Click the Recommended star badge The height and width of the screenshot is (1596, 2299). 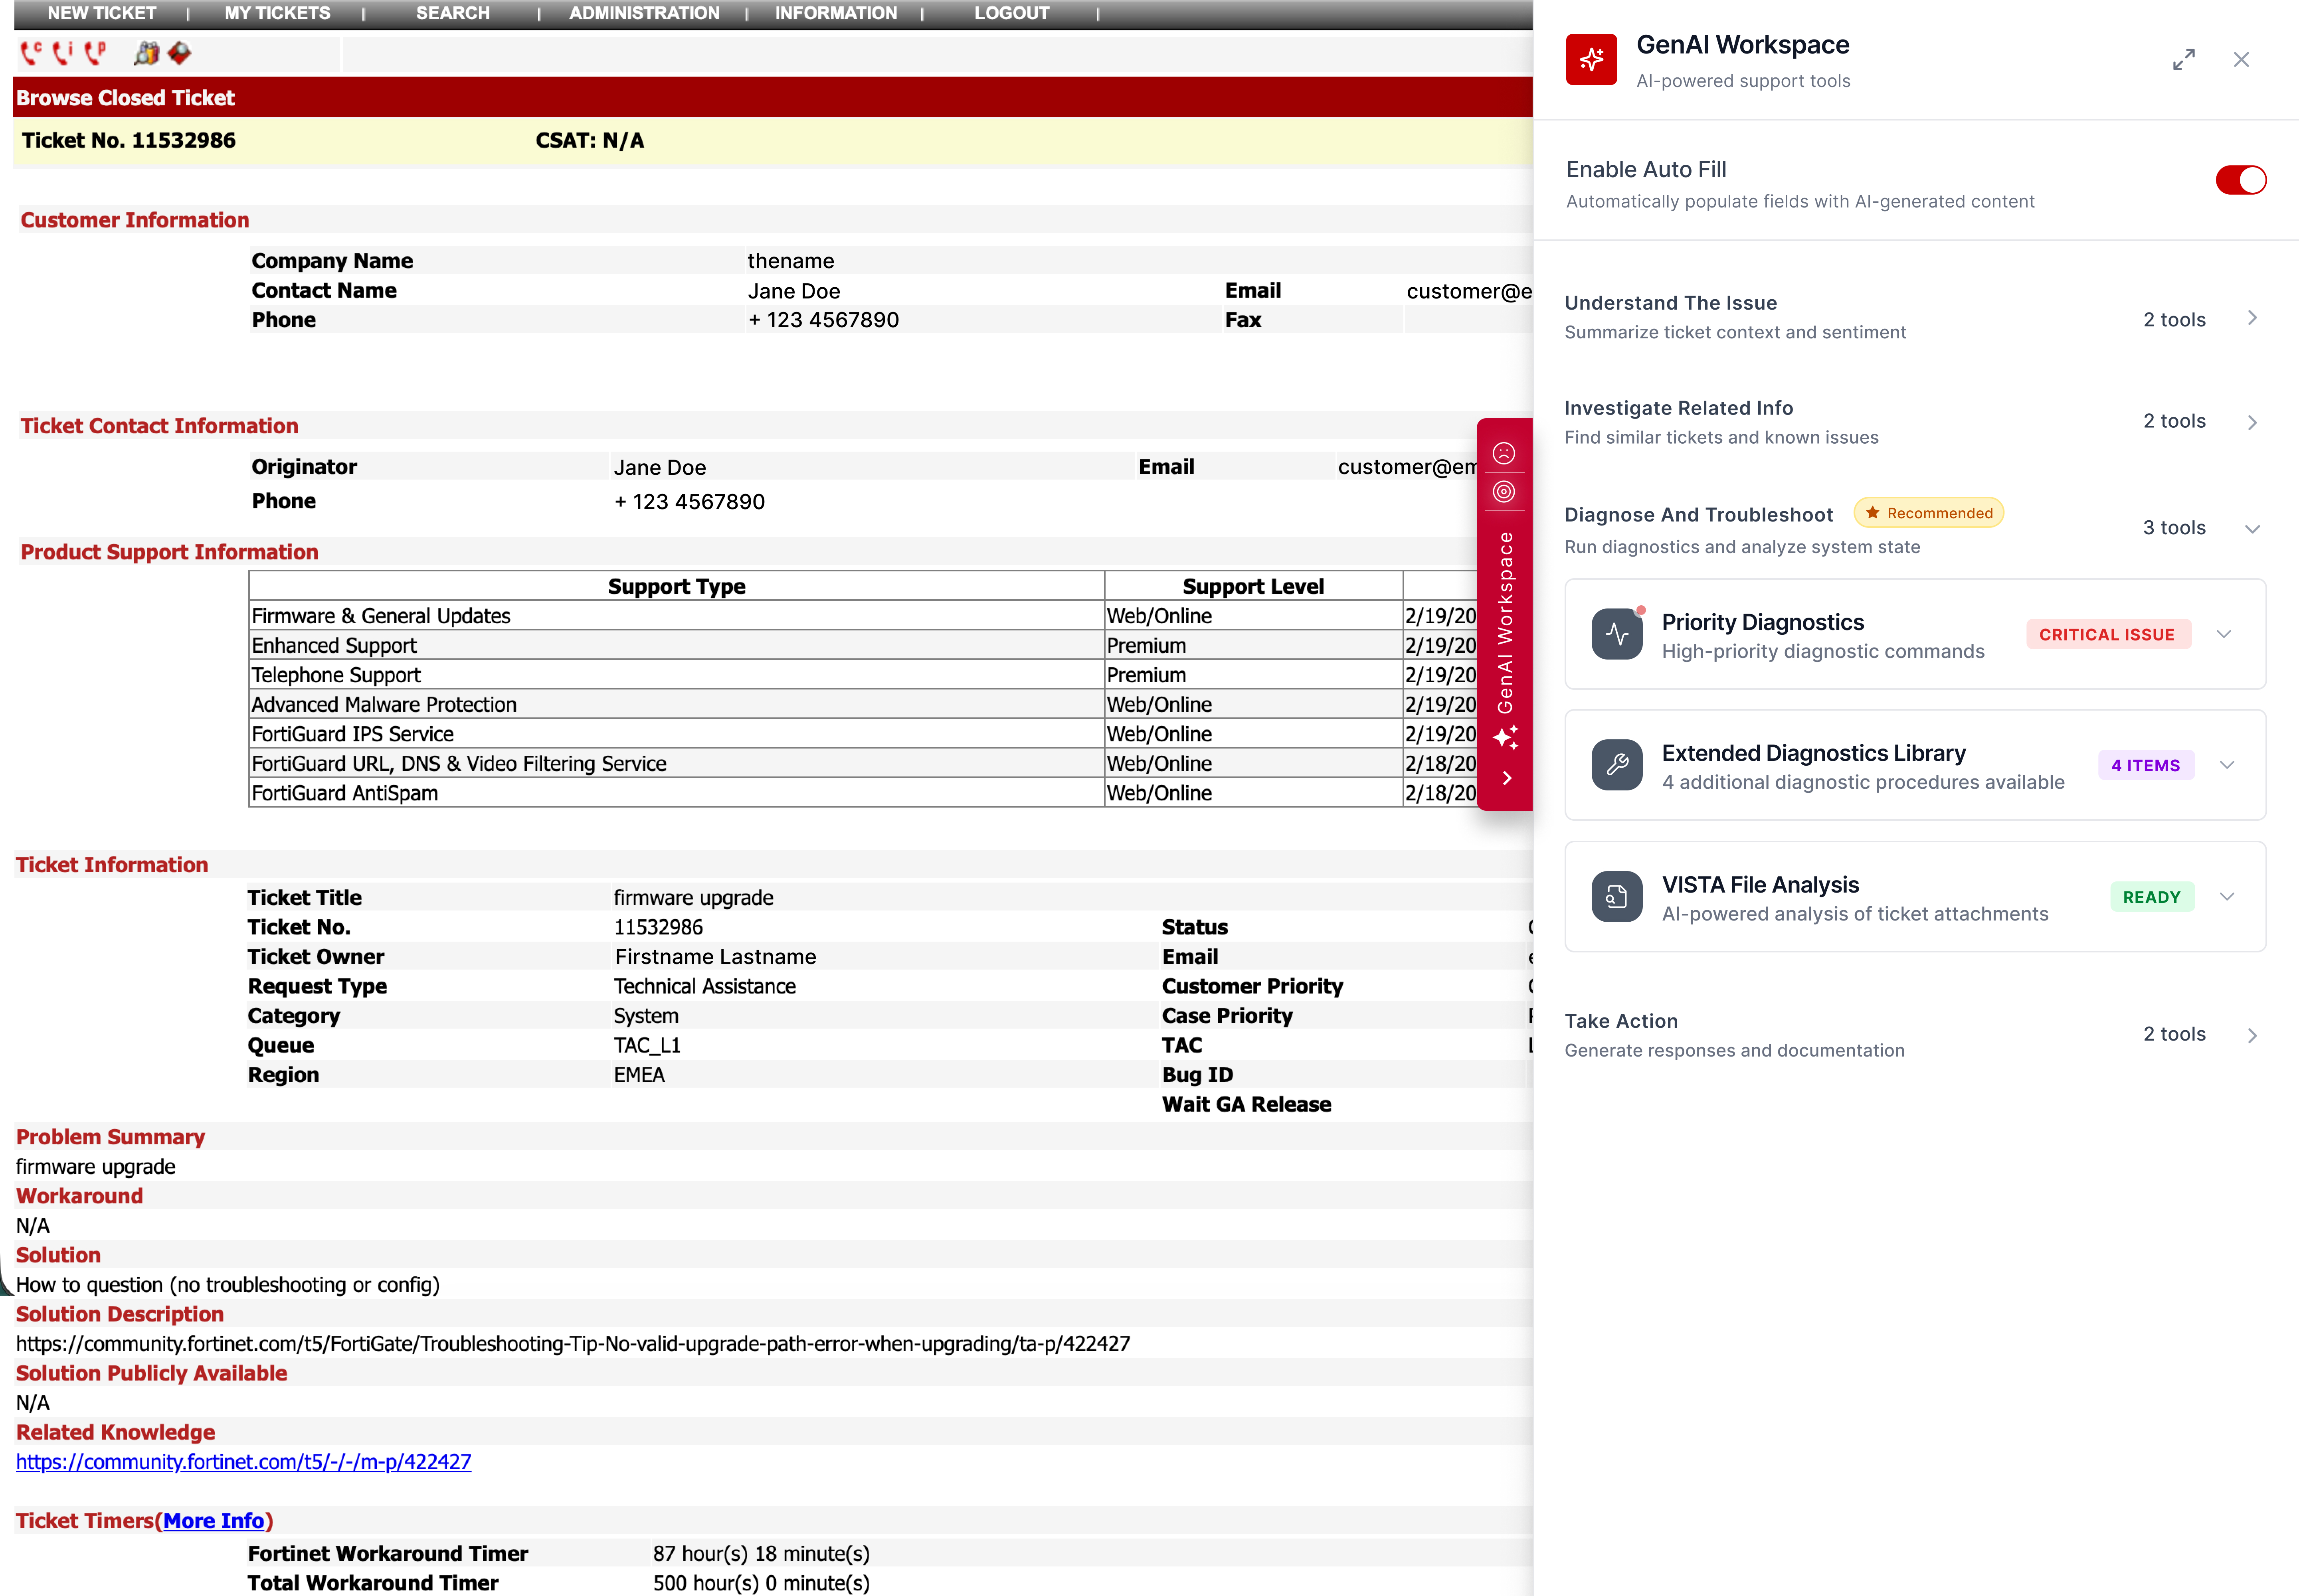point(1929,513)
